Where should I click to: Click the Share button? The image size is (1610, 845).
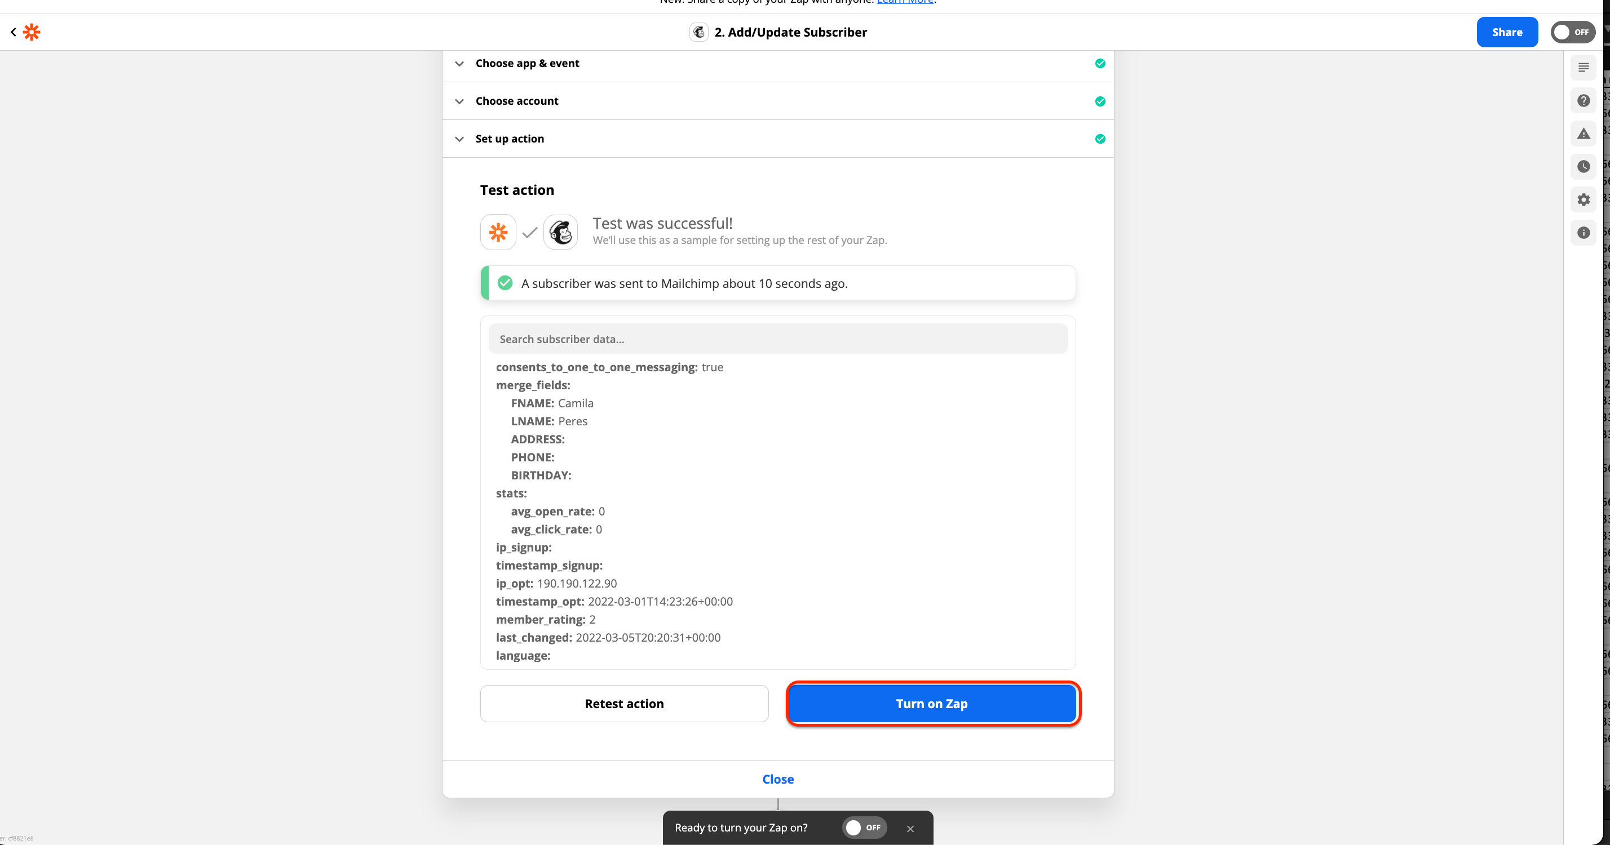tap(1507, 32)
